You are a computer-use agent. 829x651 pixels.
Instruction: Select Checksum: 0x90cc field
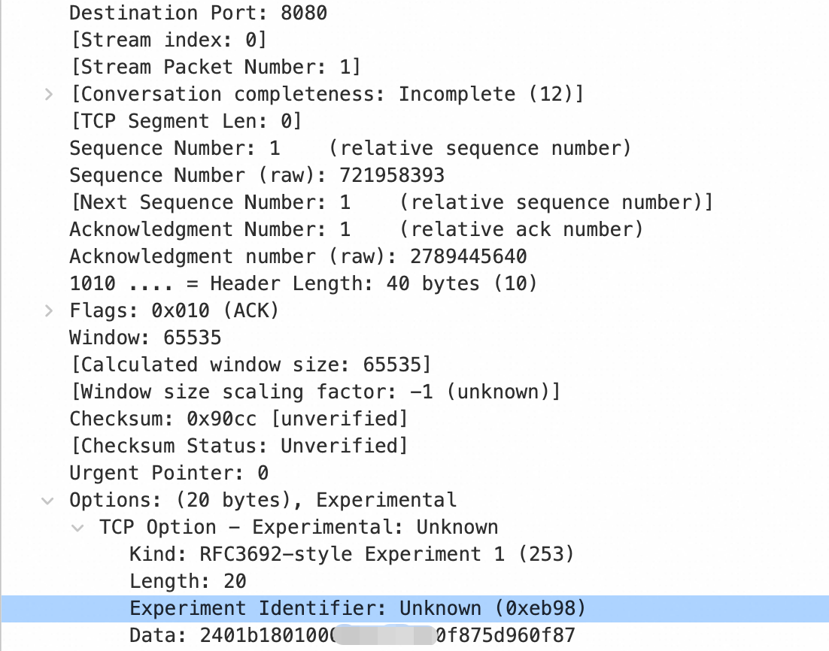click(x=238, y=419)
